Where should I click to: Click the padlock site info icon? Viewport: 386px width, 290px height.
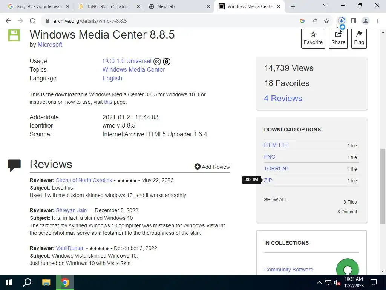tap(47, 21)
